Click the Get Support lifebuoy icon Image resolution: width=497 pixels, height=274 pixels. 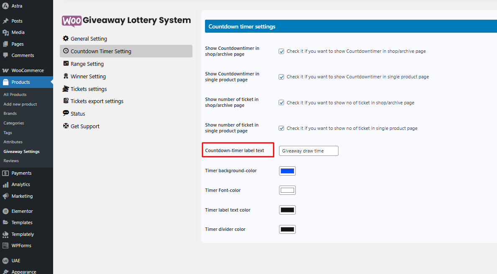tap(66, 126)
